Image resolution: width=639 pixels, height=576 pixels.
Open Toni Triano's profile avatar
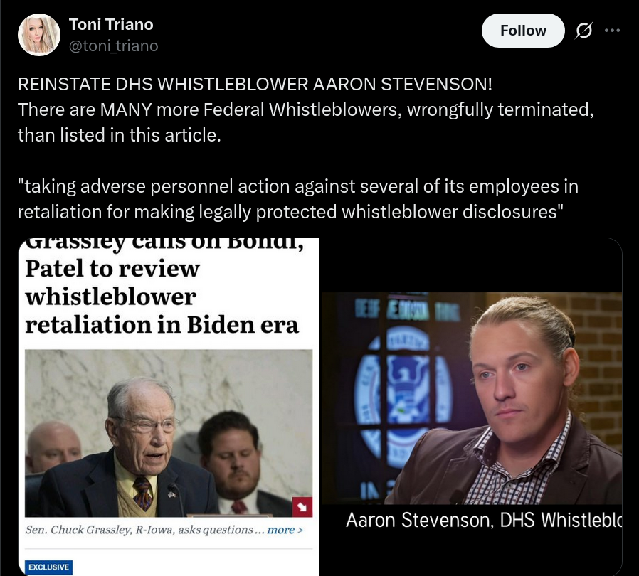39,35
